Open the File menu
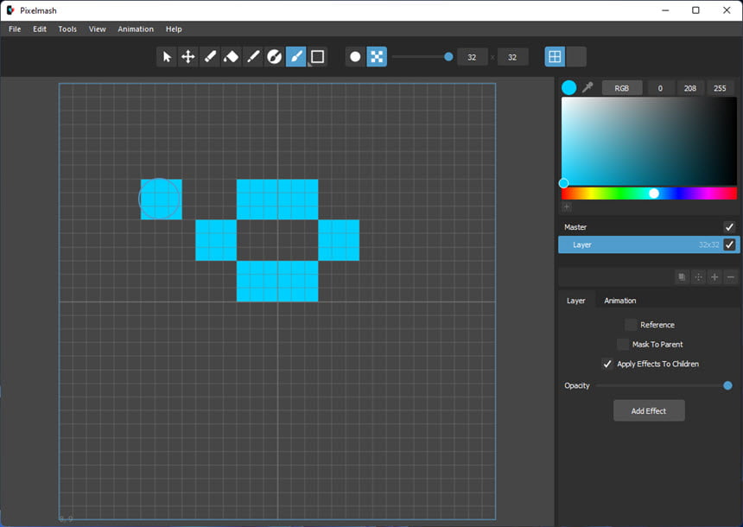 [x=15, y=29]
